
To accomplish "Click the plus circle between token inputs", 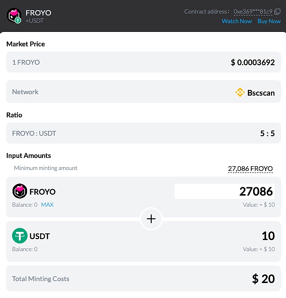I will [x=151, y=219].
